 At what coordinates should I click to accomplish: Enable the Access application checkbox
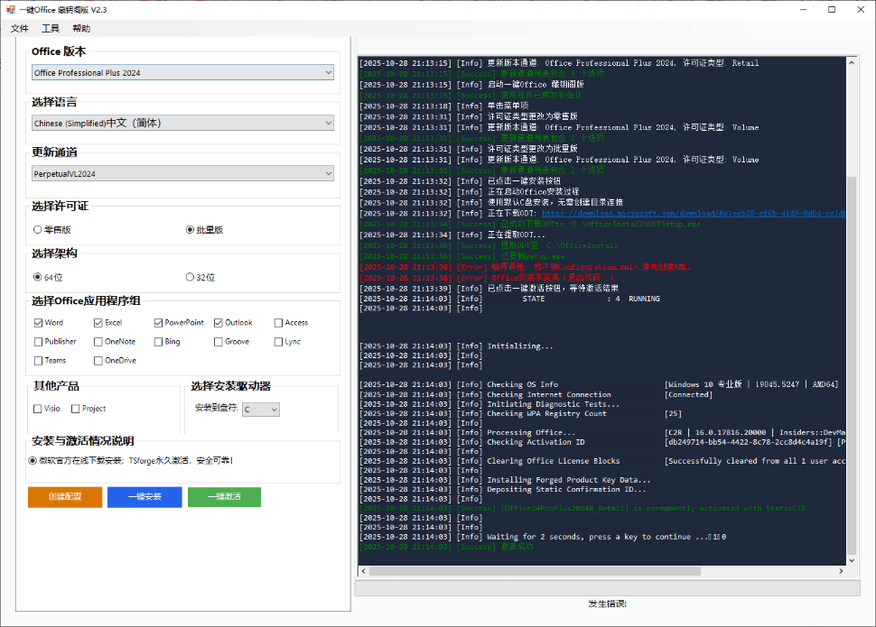[279, 323]
